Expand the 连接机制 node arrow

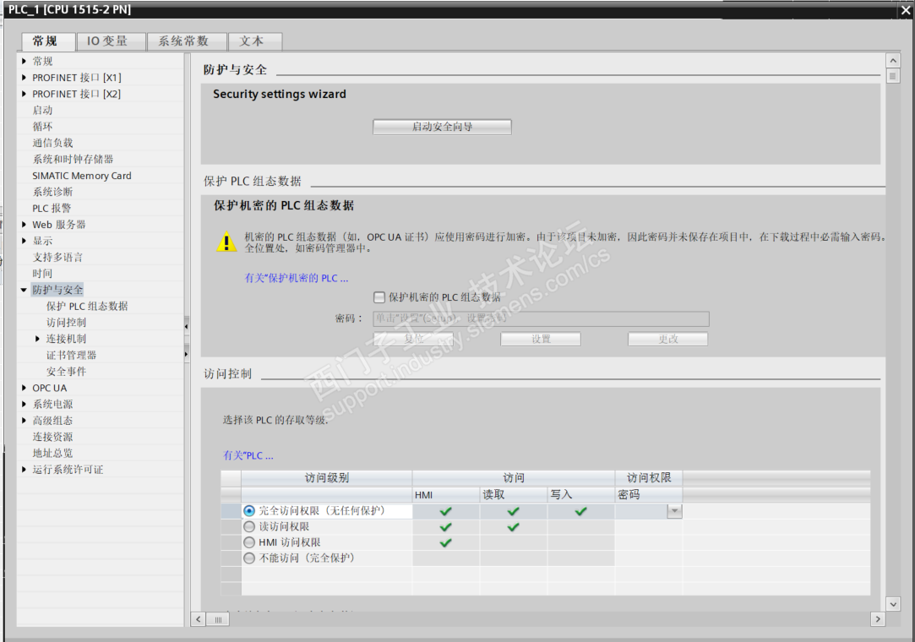[x=38, y=339]
